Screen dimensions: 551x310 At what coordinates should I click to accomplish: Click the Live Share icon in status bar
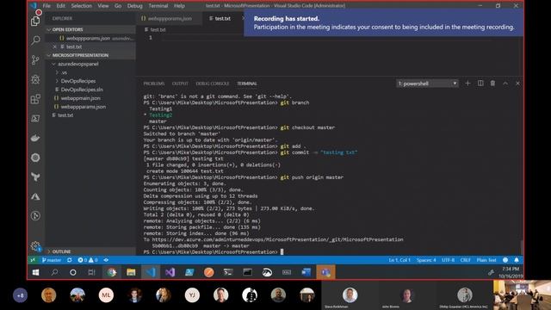point(106,260)
